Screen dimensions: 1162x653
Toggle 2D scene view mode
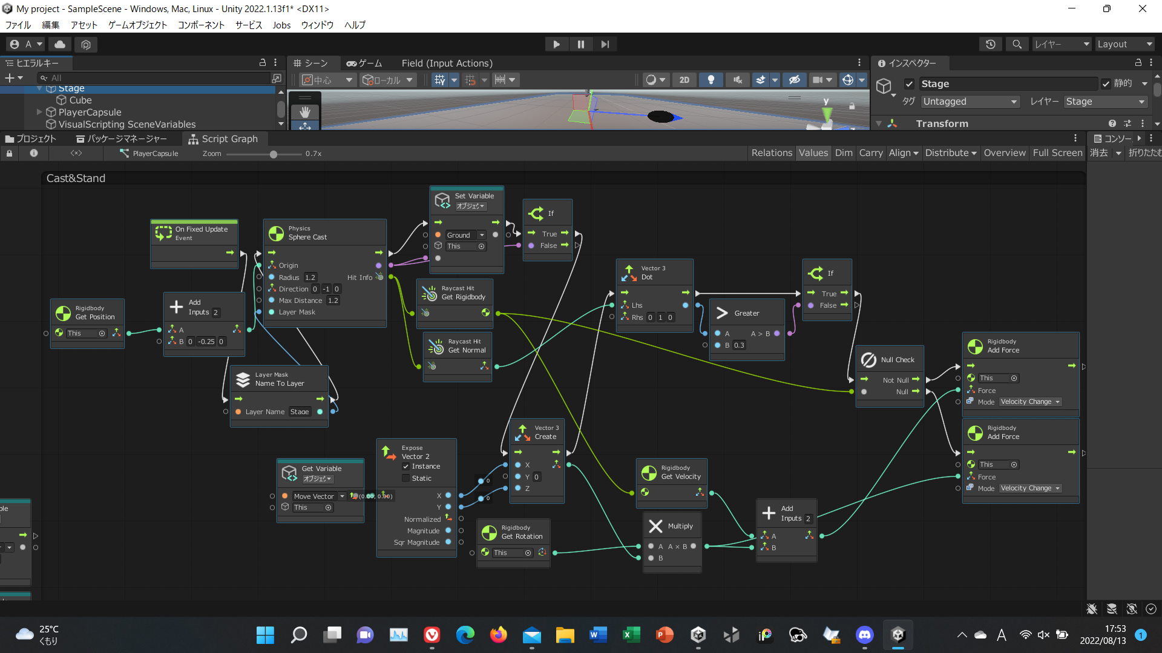(x=684, y=80)
